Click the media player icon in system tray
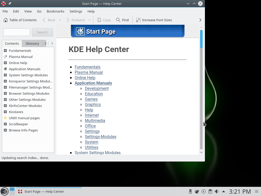 pyautogui.click(x=204, y=191)
